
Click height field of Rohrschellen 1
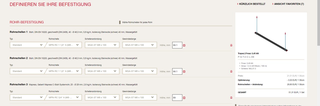point(177,45)
